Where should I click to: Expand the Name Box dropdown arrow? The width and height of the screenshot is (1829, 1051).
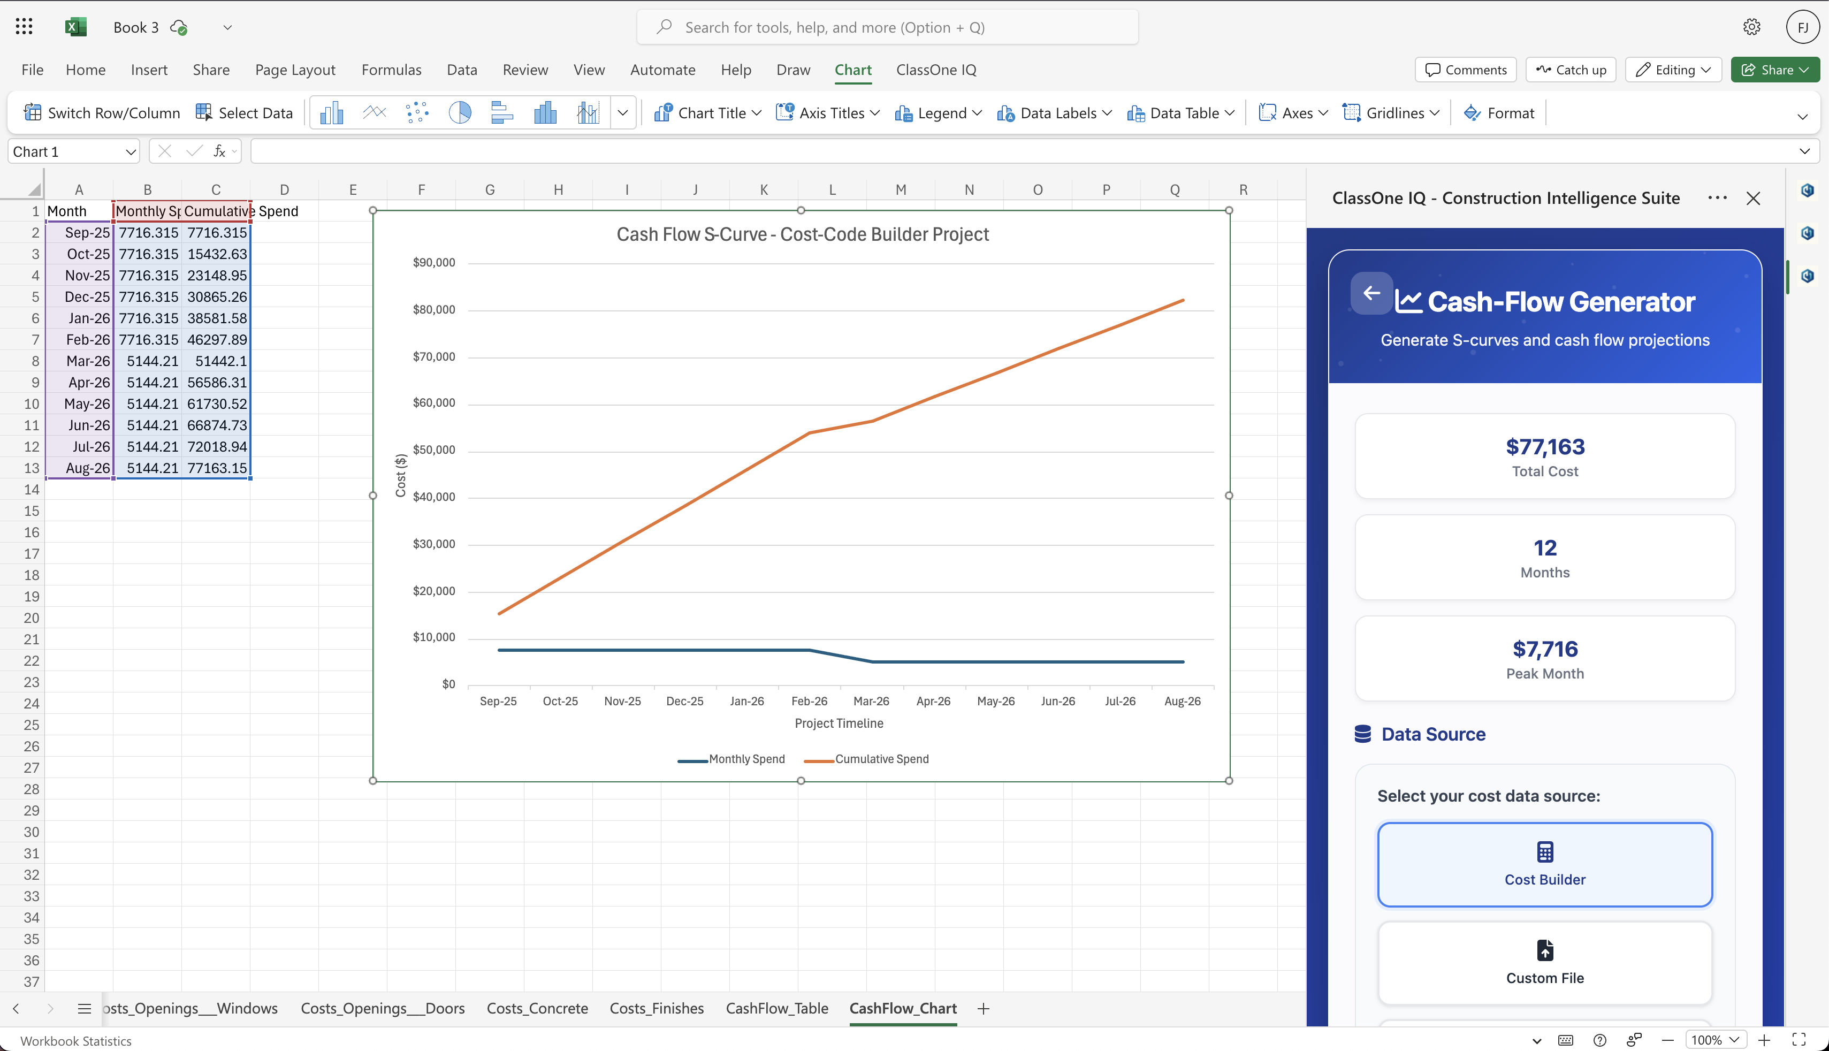(131, 151)
